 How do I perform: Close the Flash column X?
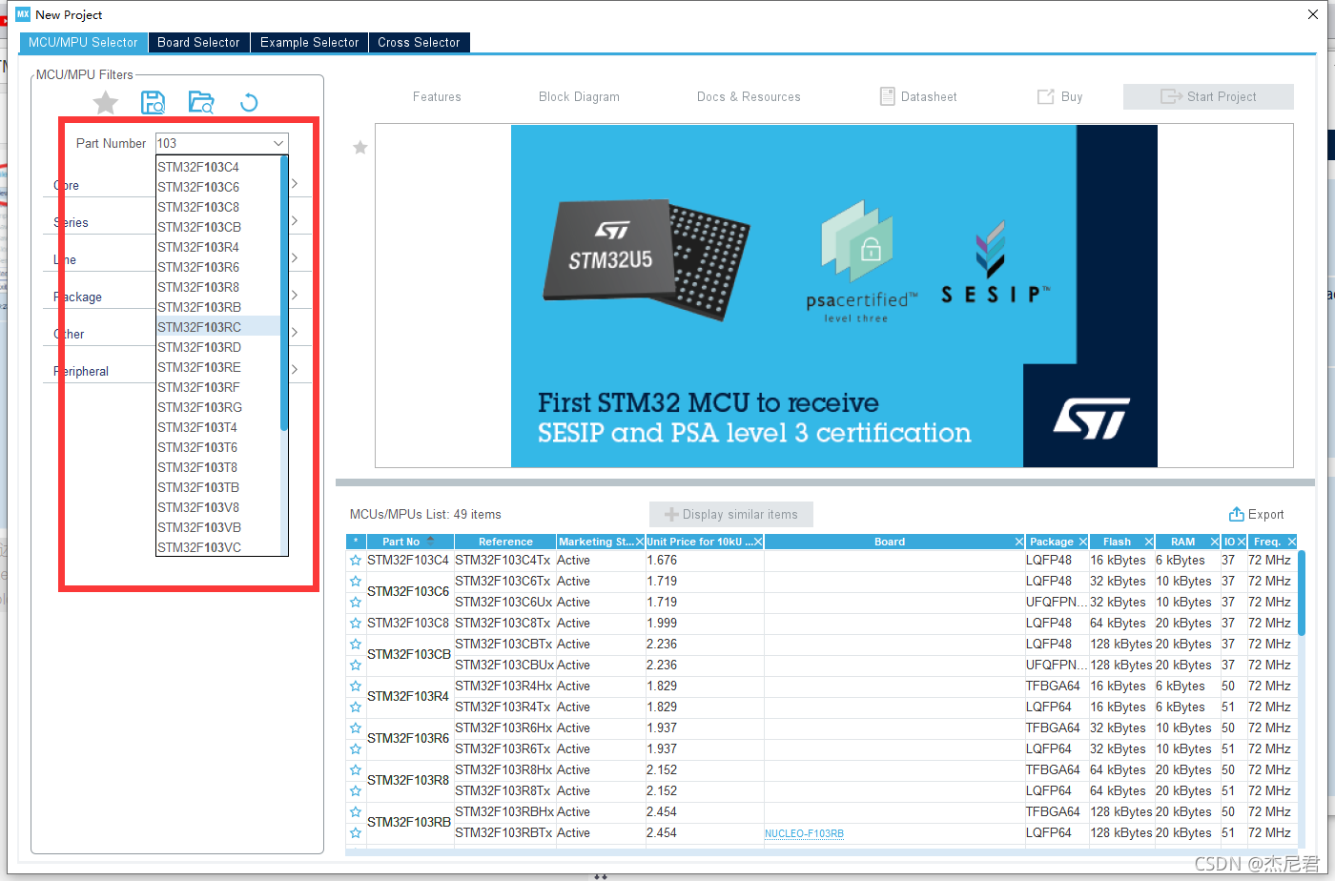click(x=1148, y=542)
